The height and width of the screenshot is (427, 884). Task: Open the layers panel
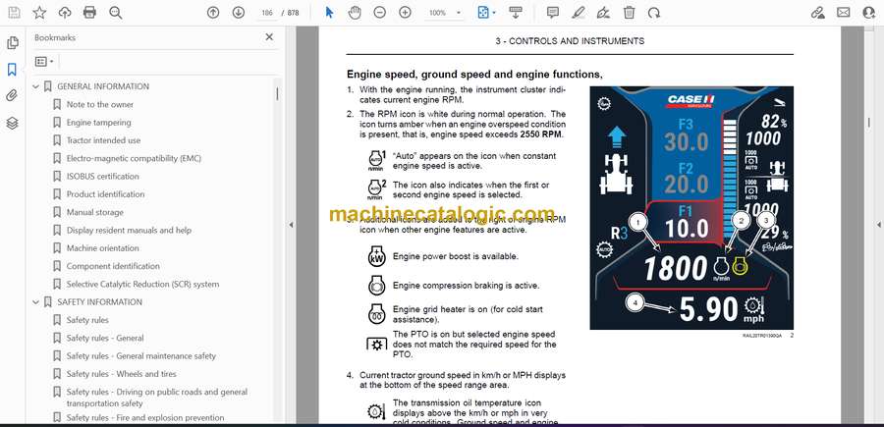pos(12,124)
